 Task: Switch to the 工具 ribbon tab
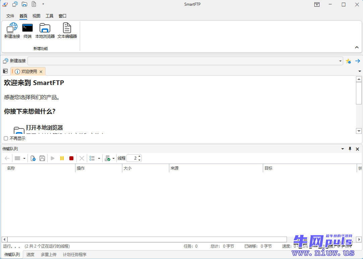(49, 16)
